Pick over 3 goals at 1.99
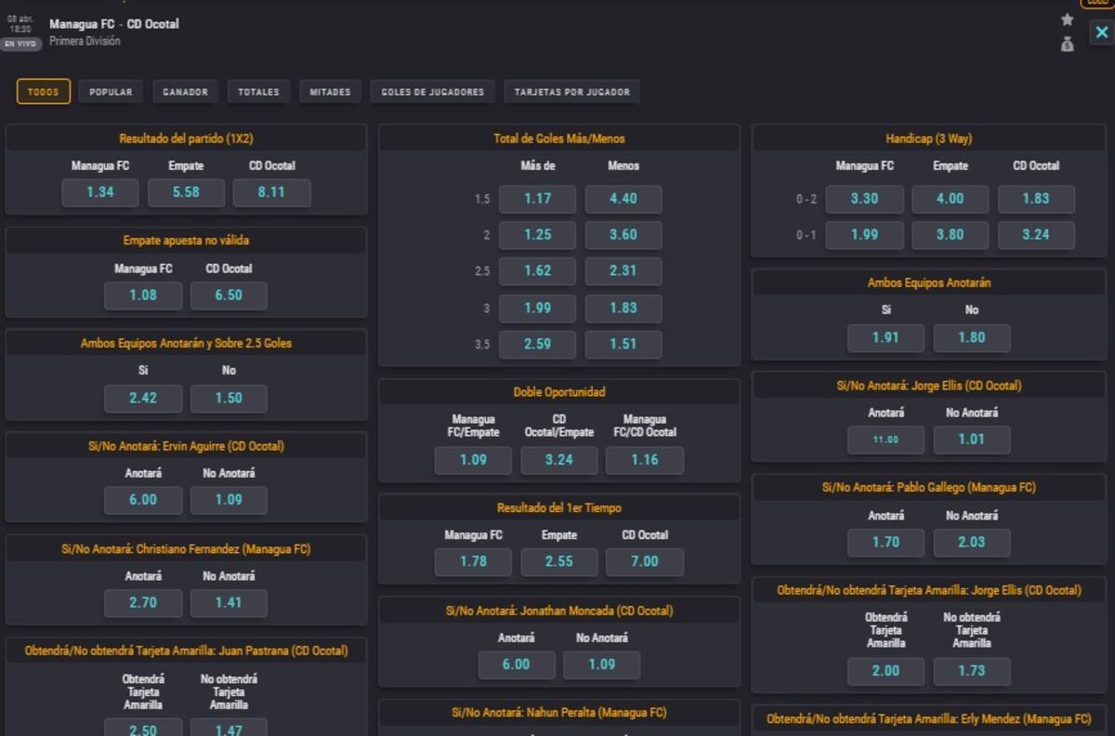Screen dimensions: 1115x736 click(x=537, y=309)
